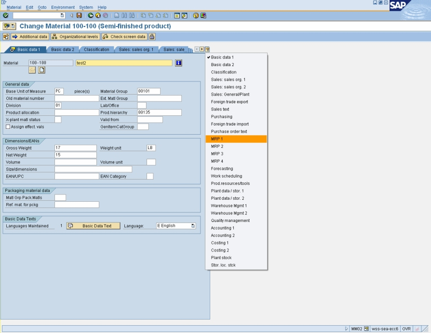Click the Old material number field

click(77, 98)
